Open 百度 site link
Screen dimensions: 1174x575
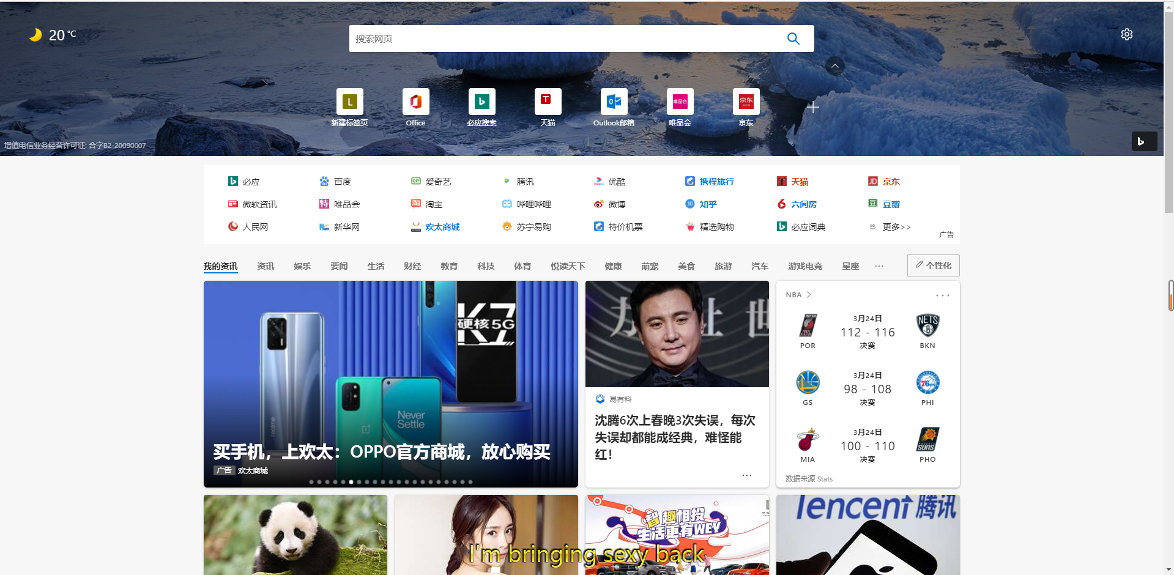(335, 182)
